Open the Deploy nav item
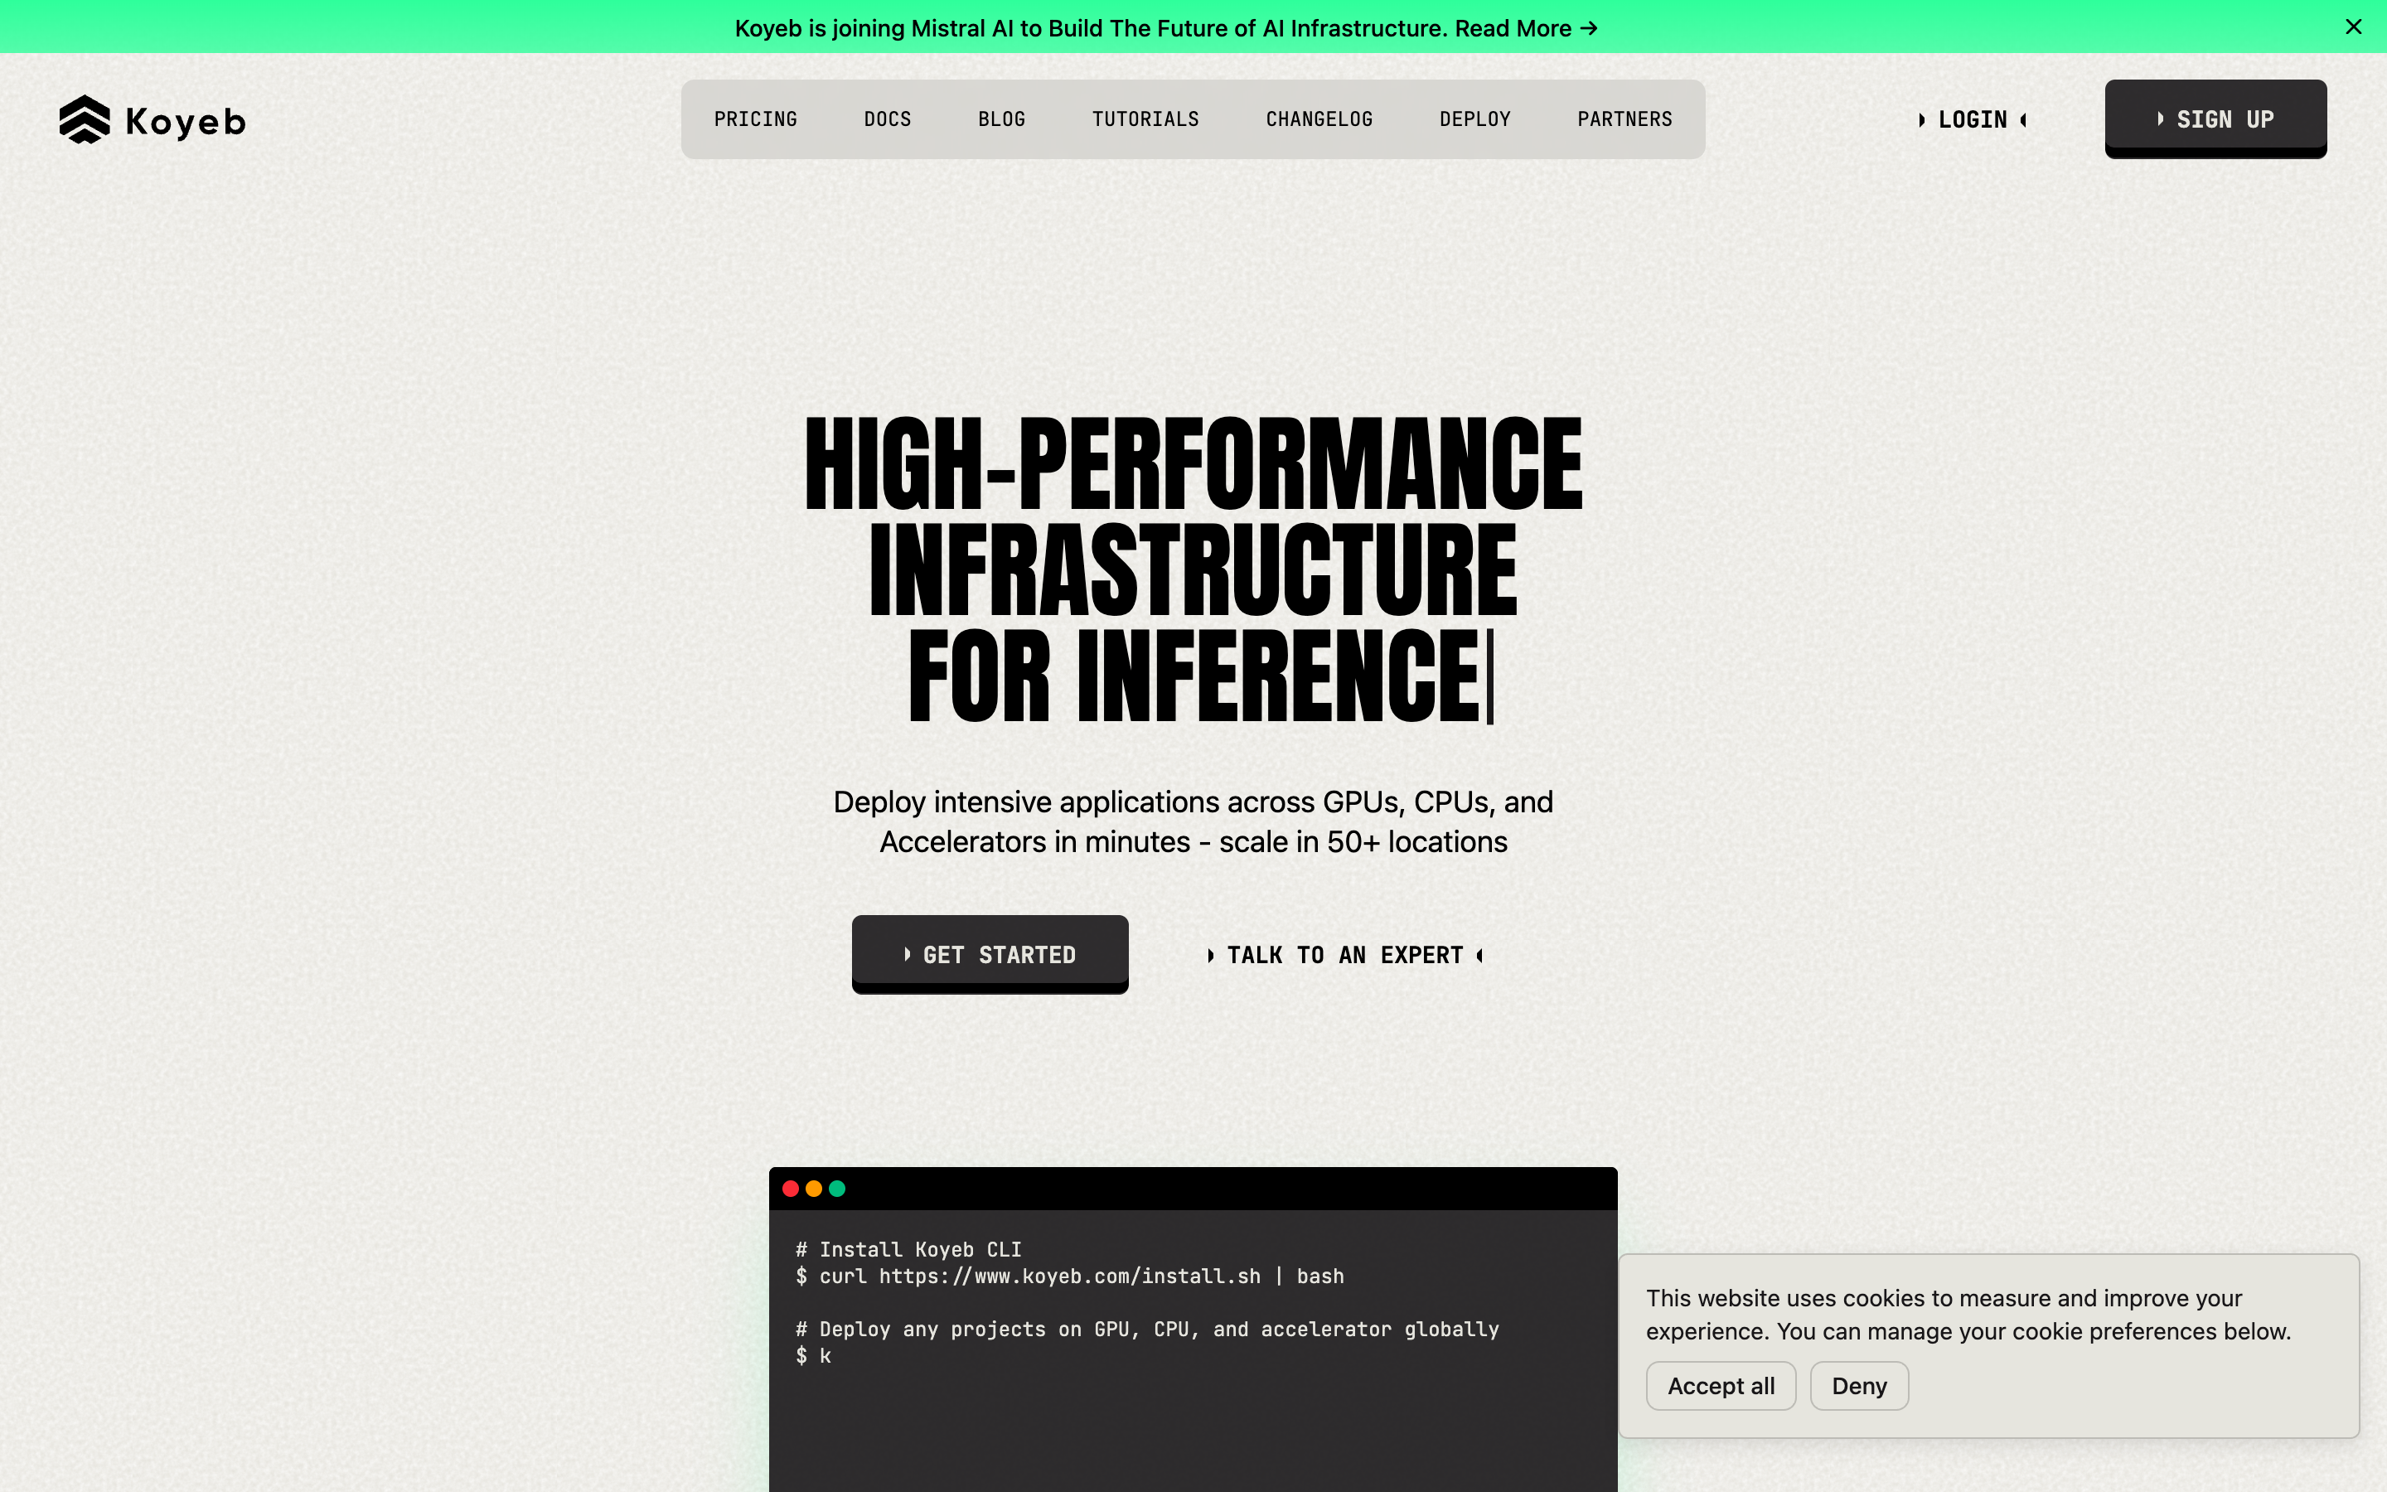The image size is (2387, 1492). tap(1474, 119)
